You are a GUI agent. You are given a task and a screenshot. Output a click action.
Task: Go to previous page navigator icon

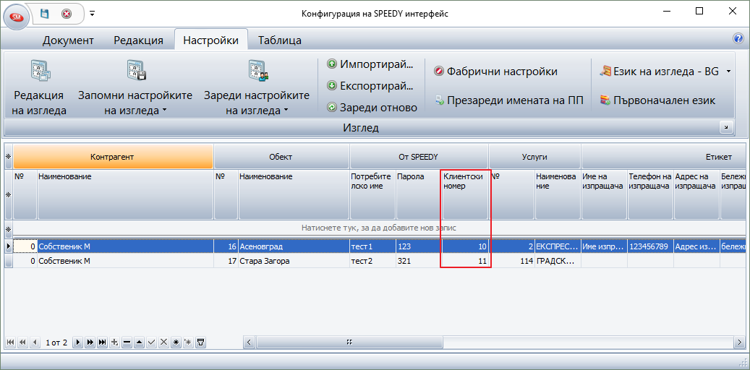pyautogui.click(x=22, y=343)
